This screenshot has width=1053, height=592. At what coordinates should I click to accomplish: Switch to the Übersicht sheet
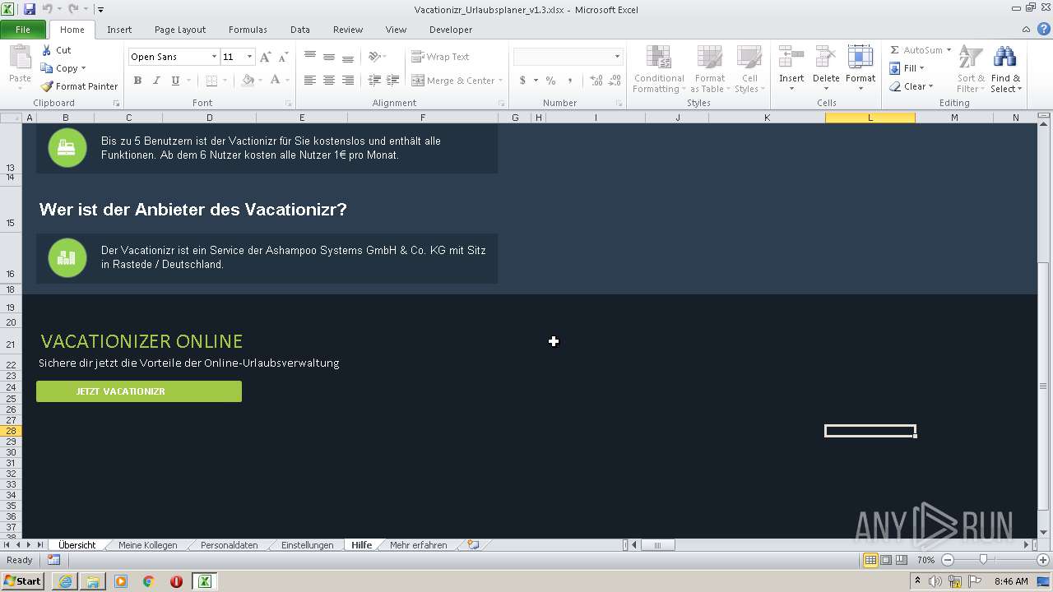tap(77, 545)
